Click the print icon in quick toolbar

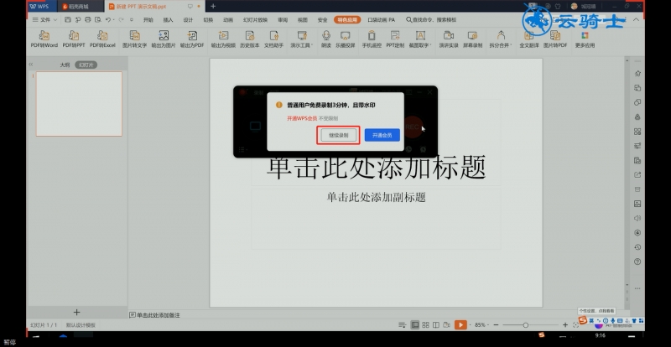88,19
